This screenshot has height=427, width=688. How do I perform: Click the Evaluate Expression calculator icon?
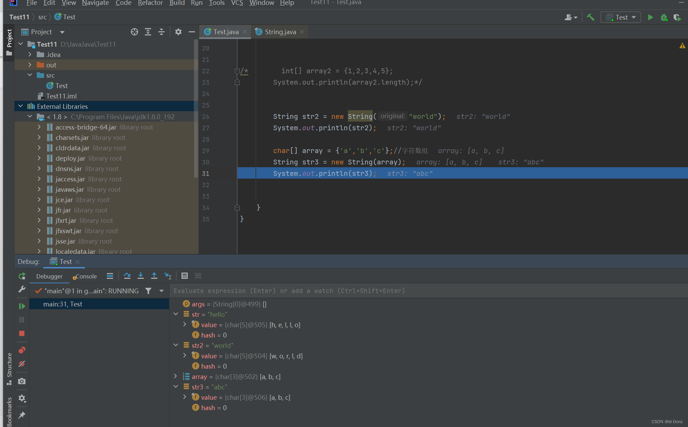click(184, 276)
